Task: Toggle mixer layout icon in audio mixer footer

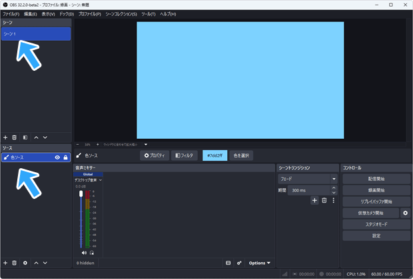Action: coord(228,263)
